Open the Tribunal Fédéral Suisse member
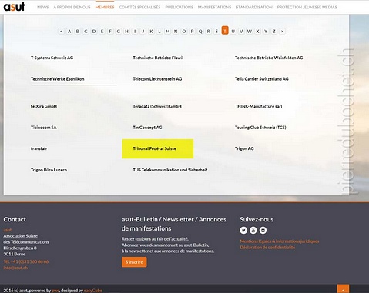The height and width of the screenshot is (293, 369). [155, 148]
